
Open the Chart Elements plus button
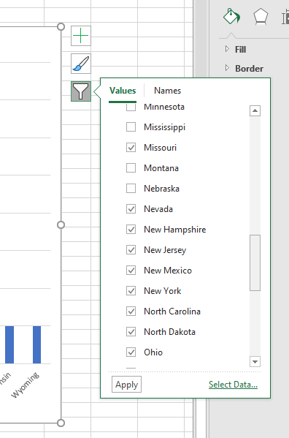[81, 36]
